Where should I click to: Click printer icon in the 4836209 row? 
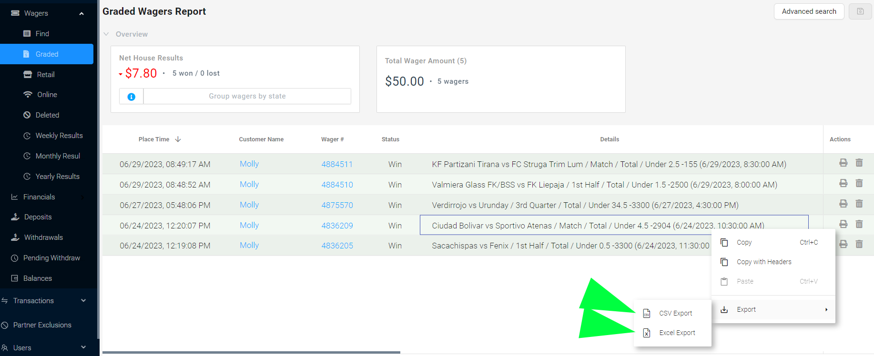(844, 224)
